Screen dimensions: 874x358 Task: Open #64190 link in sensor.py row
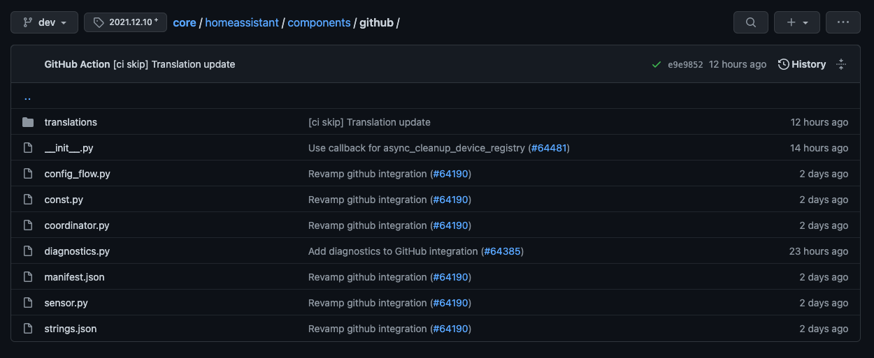coord(451,303)
